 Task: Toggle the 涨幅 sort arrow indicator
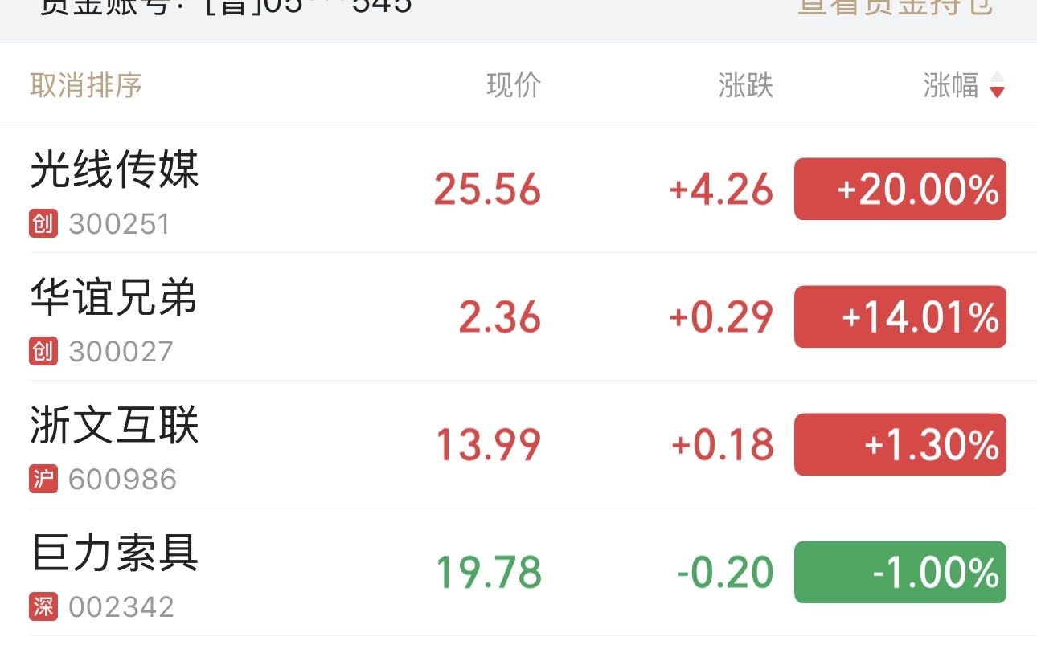(x=997, y=84)
